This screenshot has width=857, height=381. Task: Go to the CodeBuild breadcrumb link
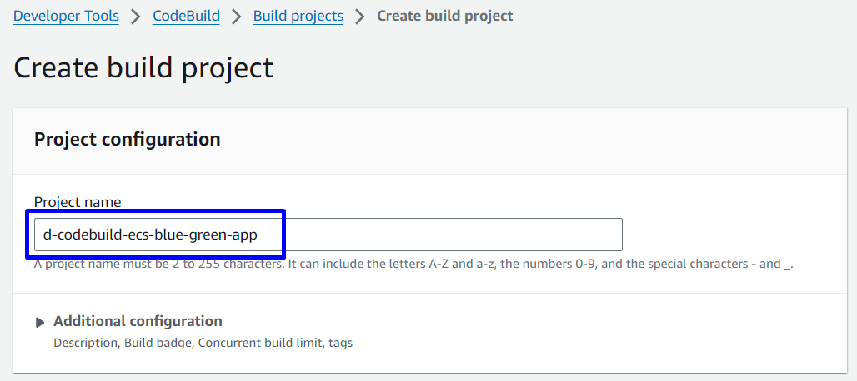tap(186, 16)
